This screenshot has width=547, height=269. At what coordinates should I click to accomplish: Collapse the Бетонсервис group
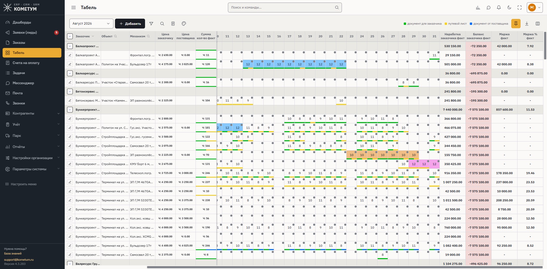click(70, 91)
